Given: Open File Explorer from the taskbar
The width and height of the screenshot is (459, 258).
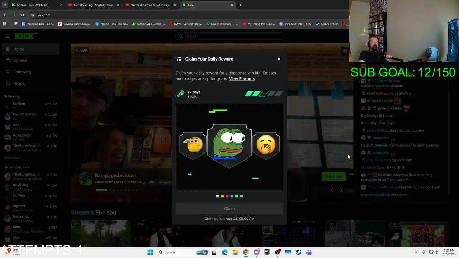Looking at the screenshot, I should click(235, 252).
